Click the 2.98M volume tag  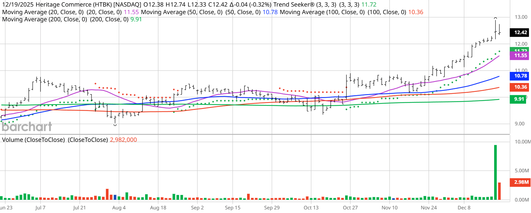pos(520,182)
